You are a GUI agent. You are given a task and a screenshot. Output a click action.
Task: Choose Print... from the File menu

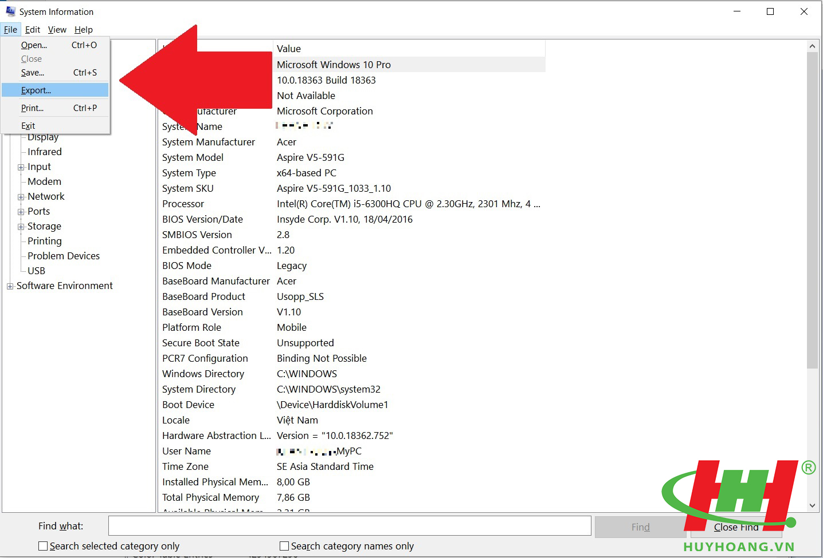(x=55, y=108)
